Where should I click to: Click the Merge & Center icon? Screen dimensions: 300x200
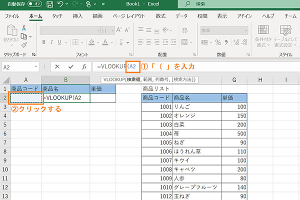[x=184, y=42]
